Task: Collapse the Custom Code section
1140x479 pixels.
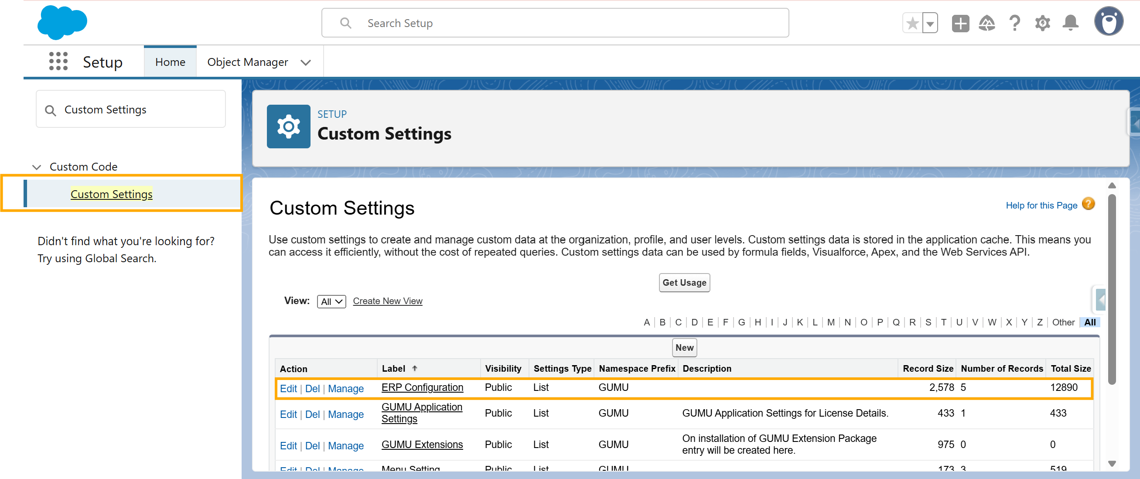Action: [37, 167]
